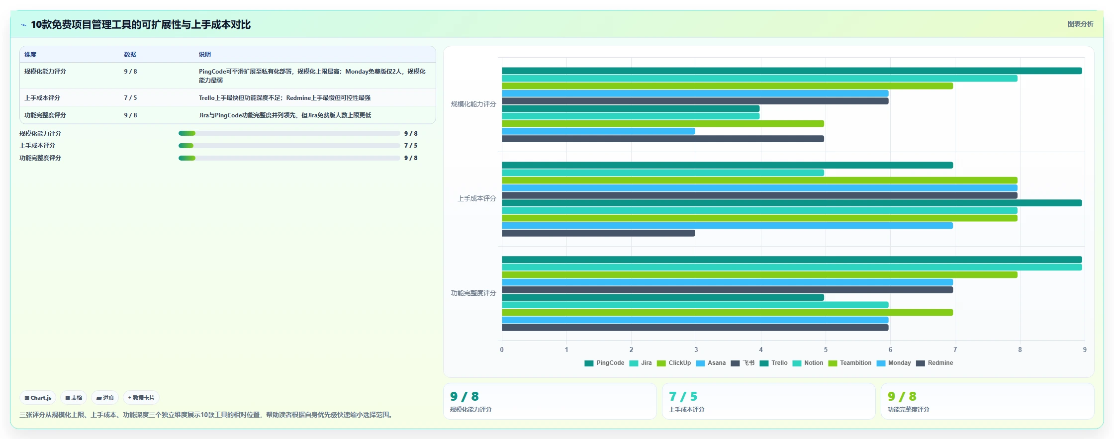Screen dimensions: 1114x439
Task: Toggle the Notion legend item
Action: click(x=808, y=363)
